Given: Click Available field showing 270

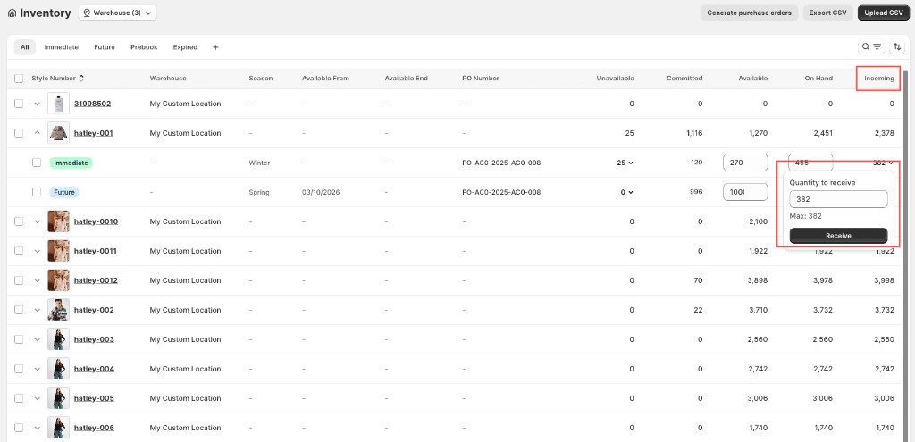Looking at the screenshot, I should pos(745,163).
